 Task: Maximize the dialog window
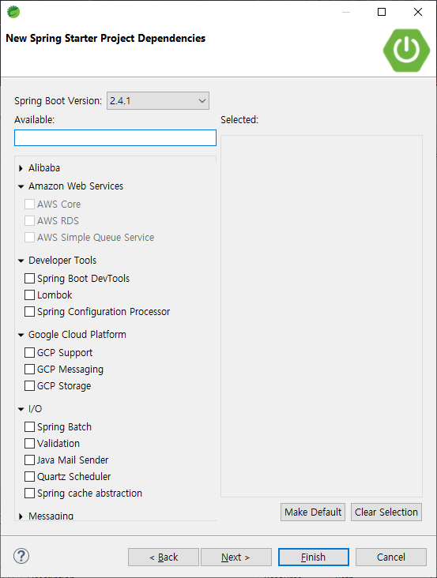[382, 12]
